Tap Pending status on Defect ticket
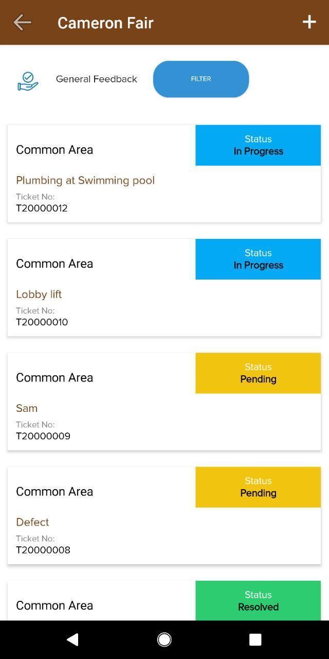This screenshot has width=329, height=659. coord(258,487)
